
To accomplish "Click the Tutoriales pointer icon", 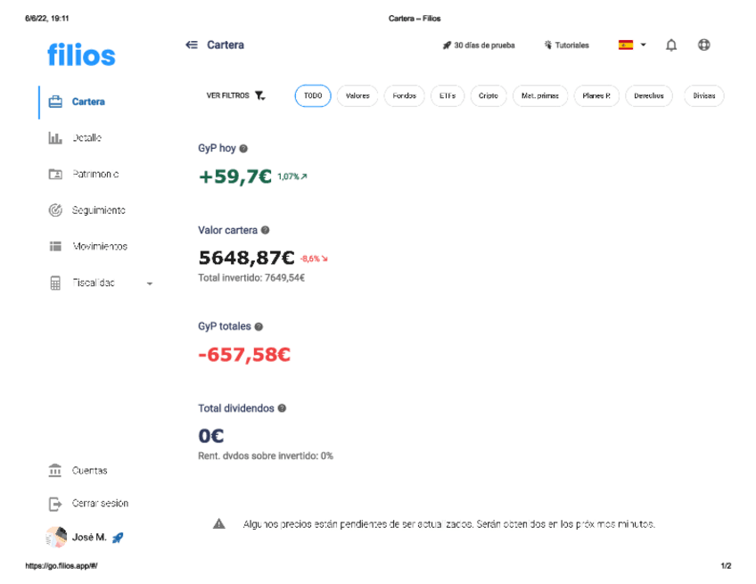I will click(548, 45).
